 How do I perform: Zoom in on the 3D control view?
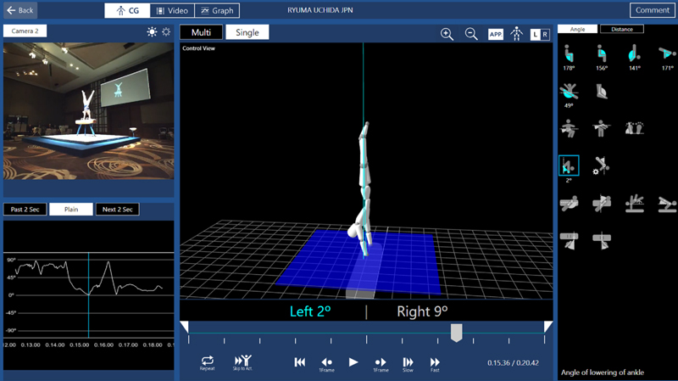tap(447, 34)
